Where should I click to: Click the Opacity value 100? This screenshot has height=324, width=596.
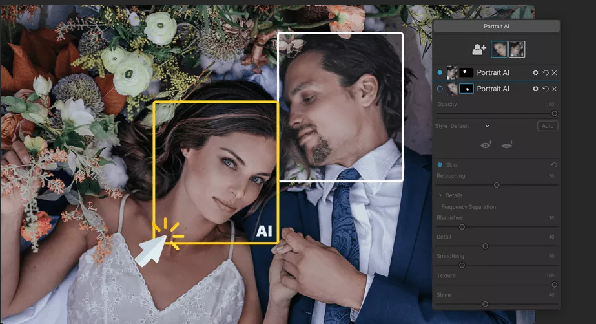pyautogui.click(x=550, y=104)
